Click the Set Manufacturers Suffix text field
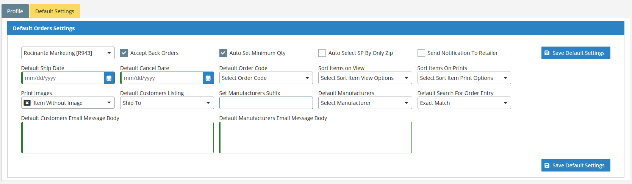Screen dimensions: 632x184 point(266,103)
